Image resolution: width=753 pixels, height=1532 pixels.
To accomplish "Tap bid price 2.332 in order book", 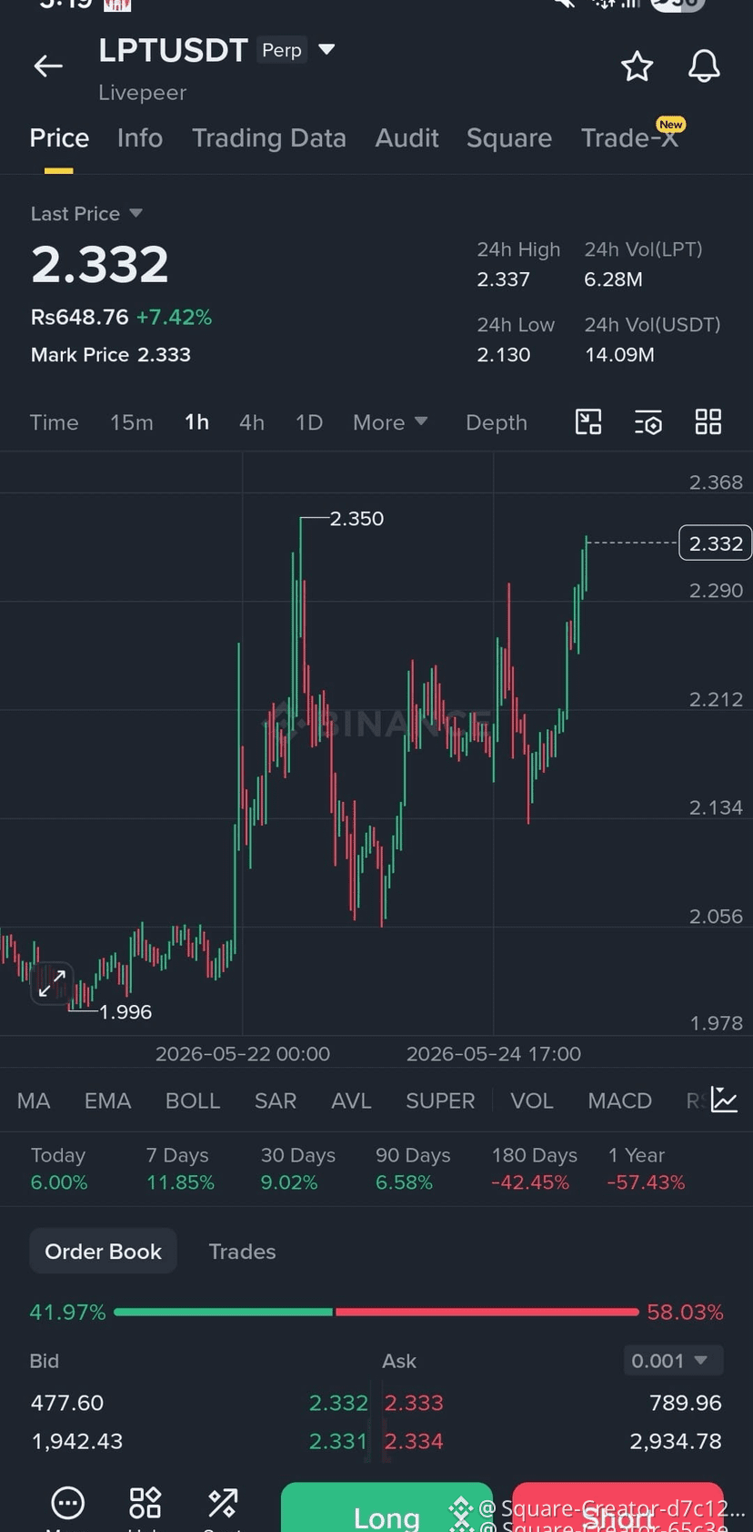I will coord(338,1403).
